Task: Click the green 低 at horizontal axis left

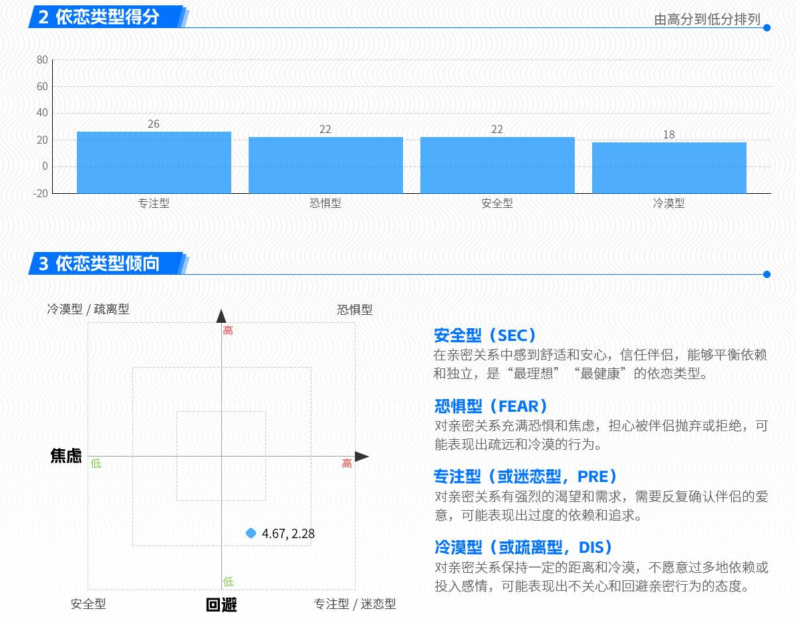Action: 96,463
